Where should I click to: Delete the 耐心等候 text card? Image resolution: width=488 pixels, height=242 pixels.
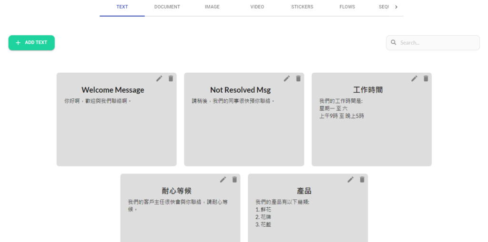click(234, 179)
